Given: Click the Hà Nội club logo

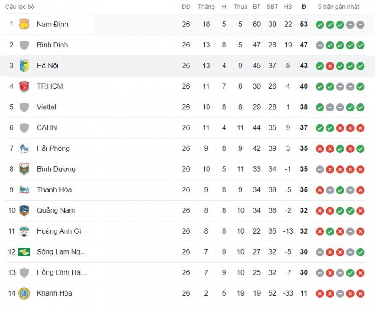Looking at the screenshot, I should point(24,66).
